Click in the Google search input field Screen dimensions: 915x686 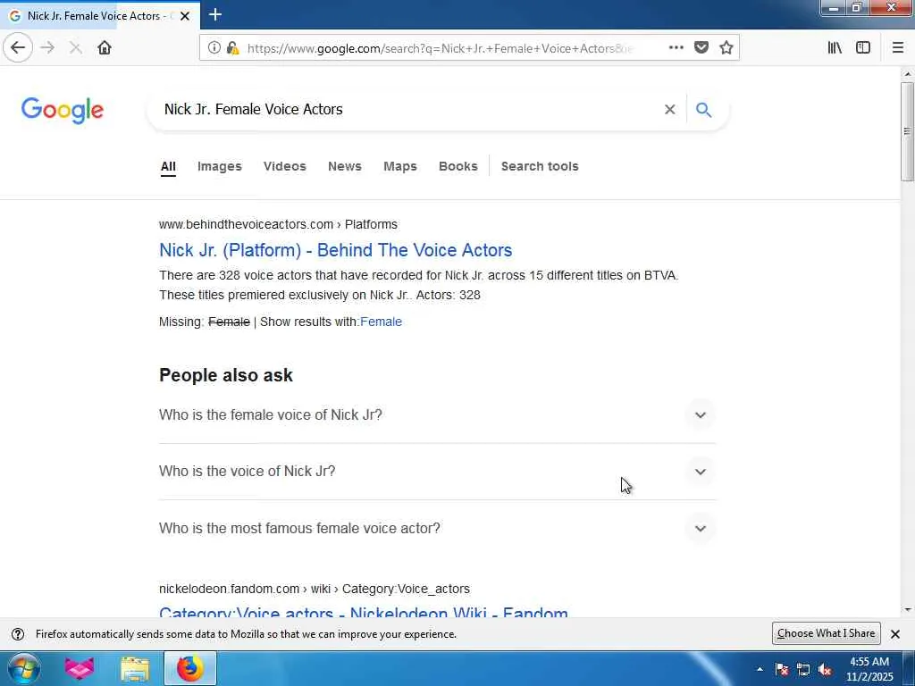point(408,109)
